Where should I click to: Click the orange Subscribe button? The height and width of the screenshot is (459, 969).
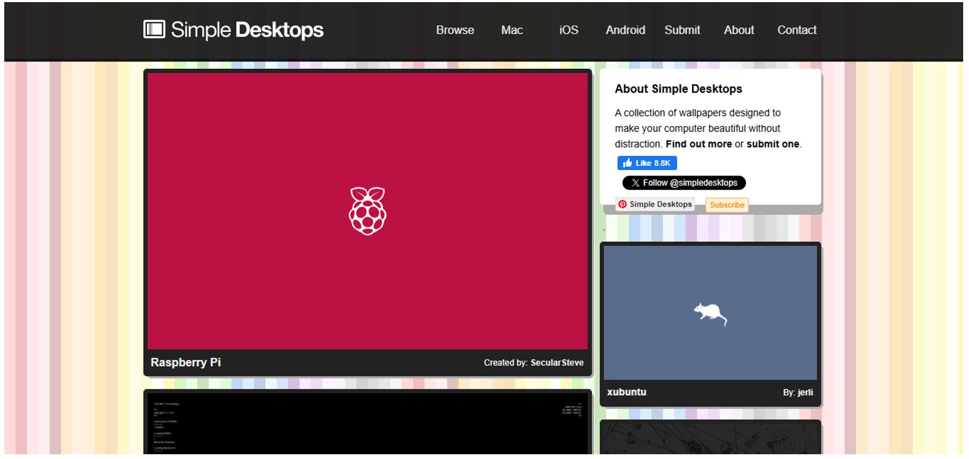point(727,205)
